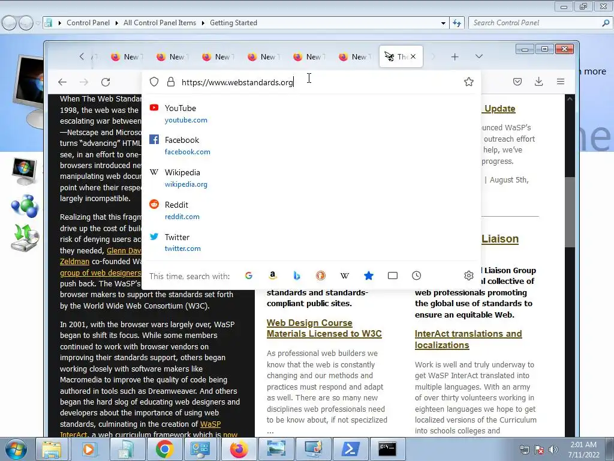Open Windows Explorer from the taskbar
Screen dimensions: 614x461
point(52,449)
